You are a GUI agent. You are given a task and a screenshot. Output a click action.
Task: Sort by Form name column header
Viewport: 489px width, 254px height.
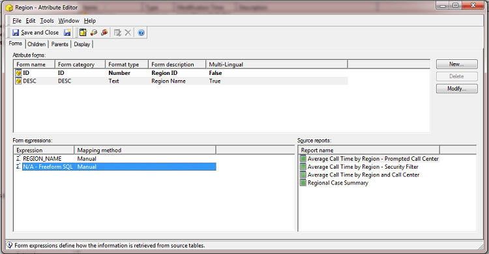pos(35,64)
